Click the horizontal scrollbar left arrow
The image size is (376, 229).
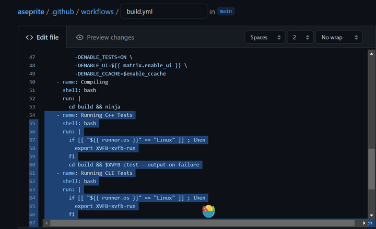point(46,223)
